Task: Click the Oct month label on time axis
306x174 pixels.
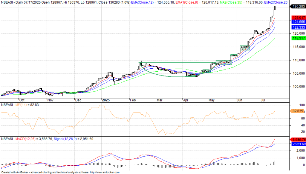Action: tap(22, 101)
